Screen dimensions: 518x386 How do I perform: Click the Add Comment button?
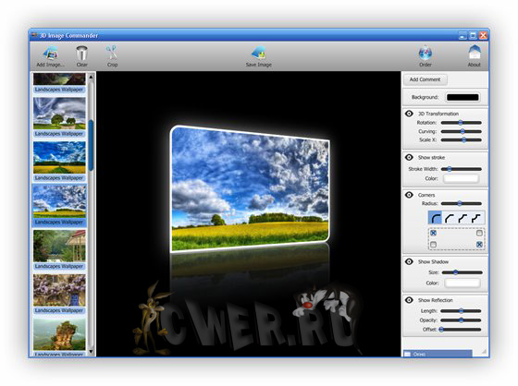pyautogui.click(x=425, y=79)
